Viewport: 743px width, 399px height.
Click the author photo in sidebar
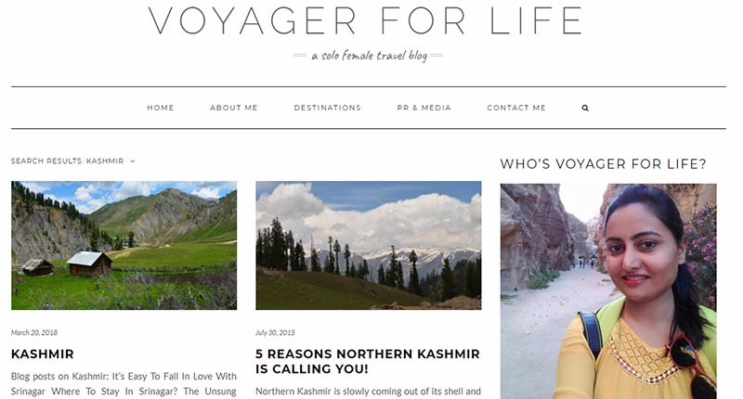tap(608, 291)
